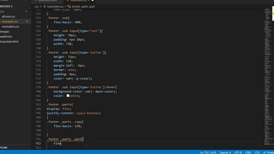The width and height of the screenshot is (274, 154).
Task: Click XESTATE-2 explorer section header
Action: pos(6,6)
